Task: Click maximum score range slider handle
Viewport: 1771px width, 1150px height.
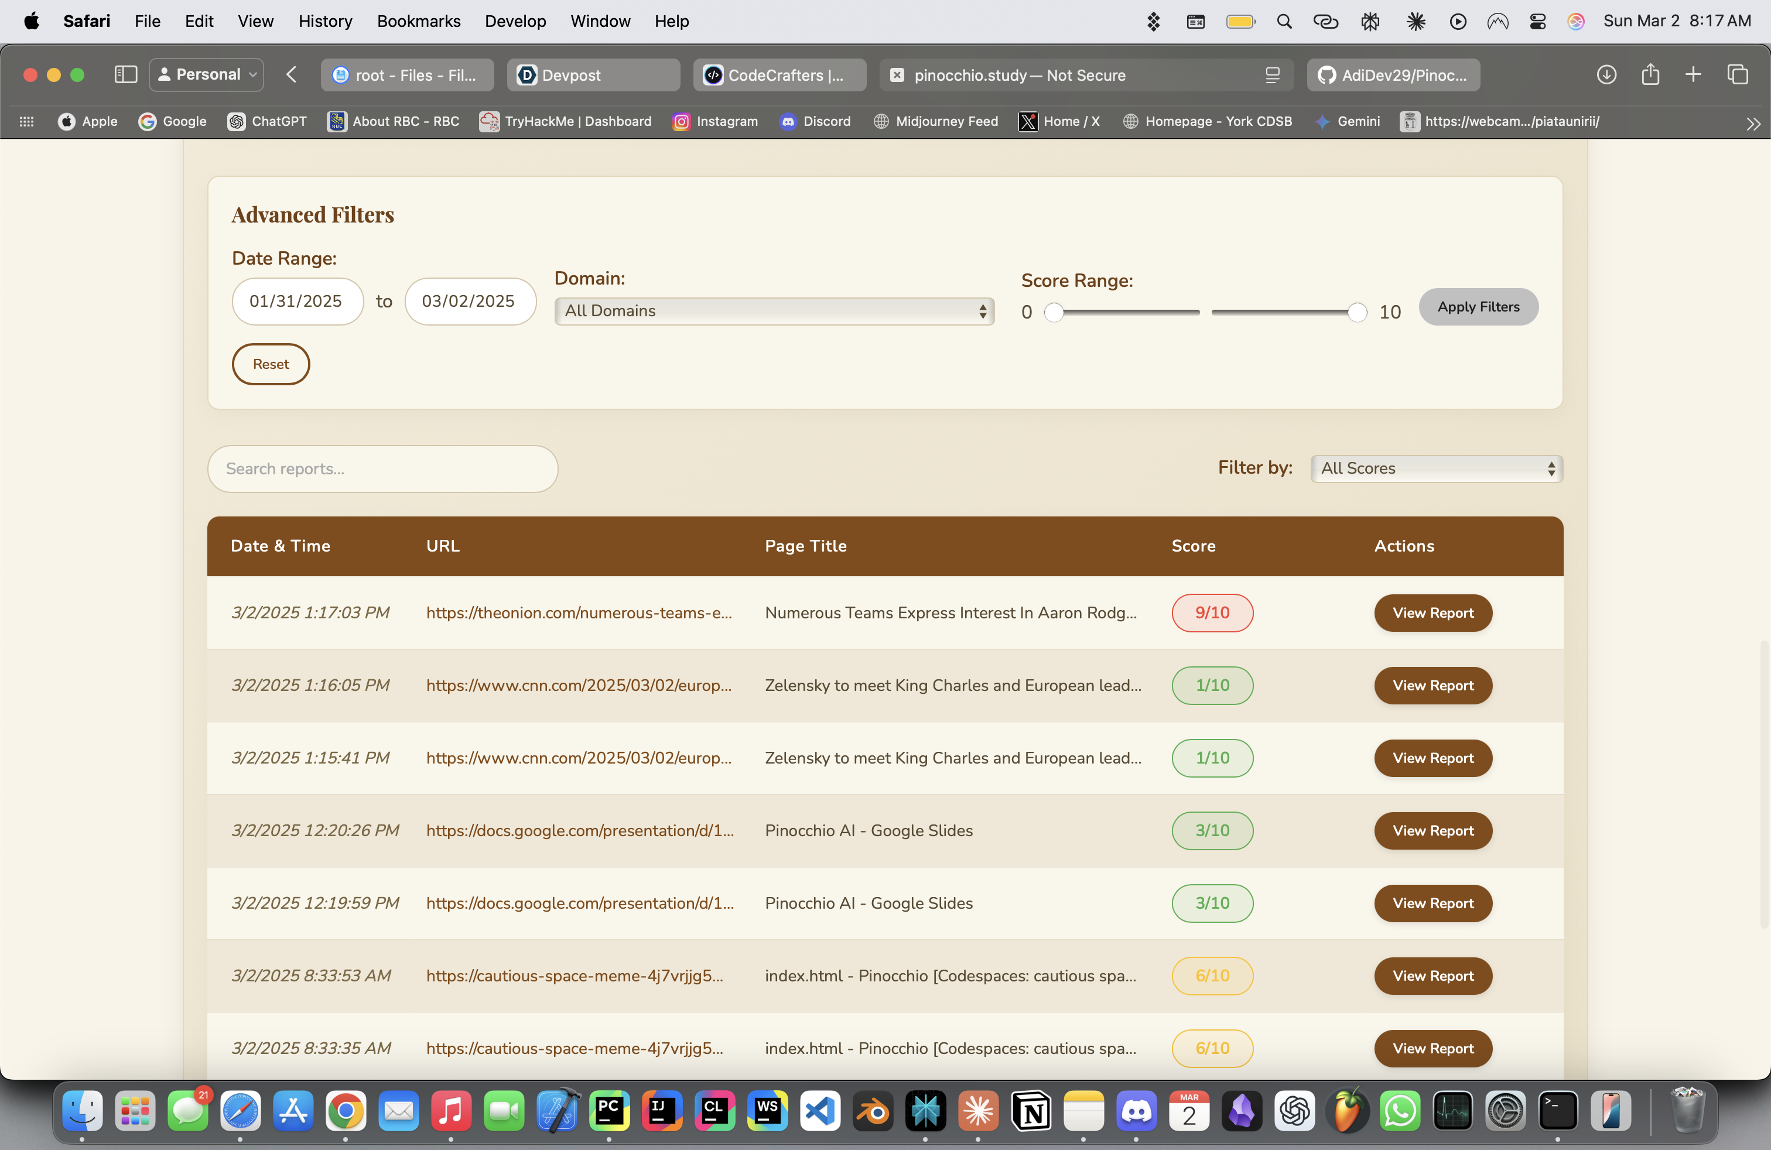Action: (x=1356, y=313)
